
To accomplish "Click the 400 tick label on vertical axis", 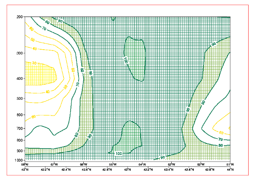I will pyautogui.click(x=20, y=79).
